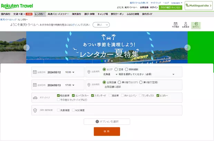Open the 10:00 pickup time dropdown
Image resolution: width=214 pixels, height=141 pixels.
[x=70, y=72]
